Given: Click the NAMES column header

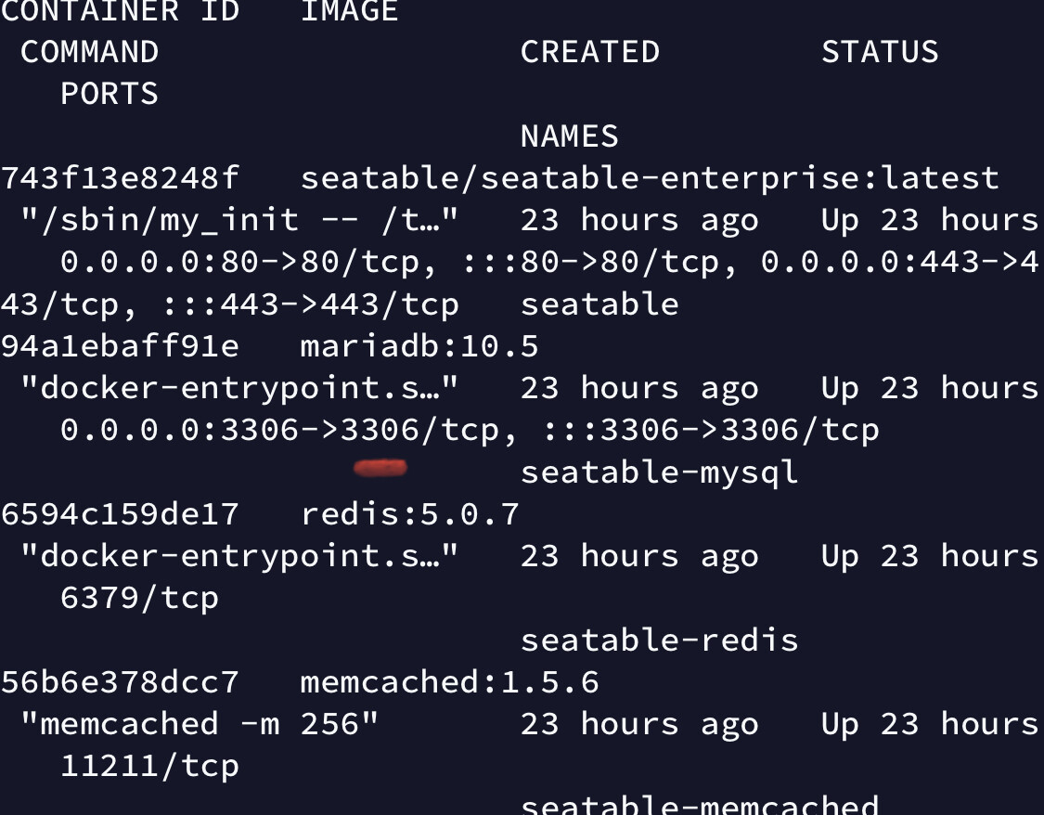Looking at the screenshot, I should 570,136.
